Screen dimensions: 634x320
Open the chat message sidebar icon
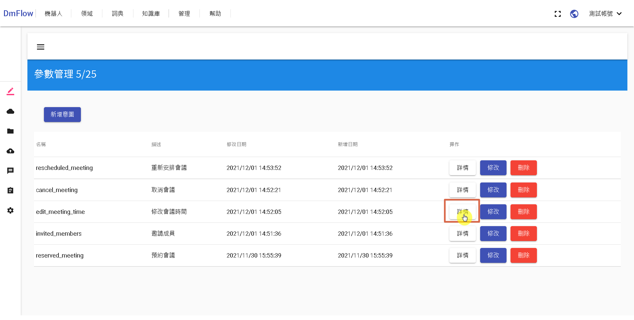(11, 171)
